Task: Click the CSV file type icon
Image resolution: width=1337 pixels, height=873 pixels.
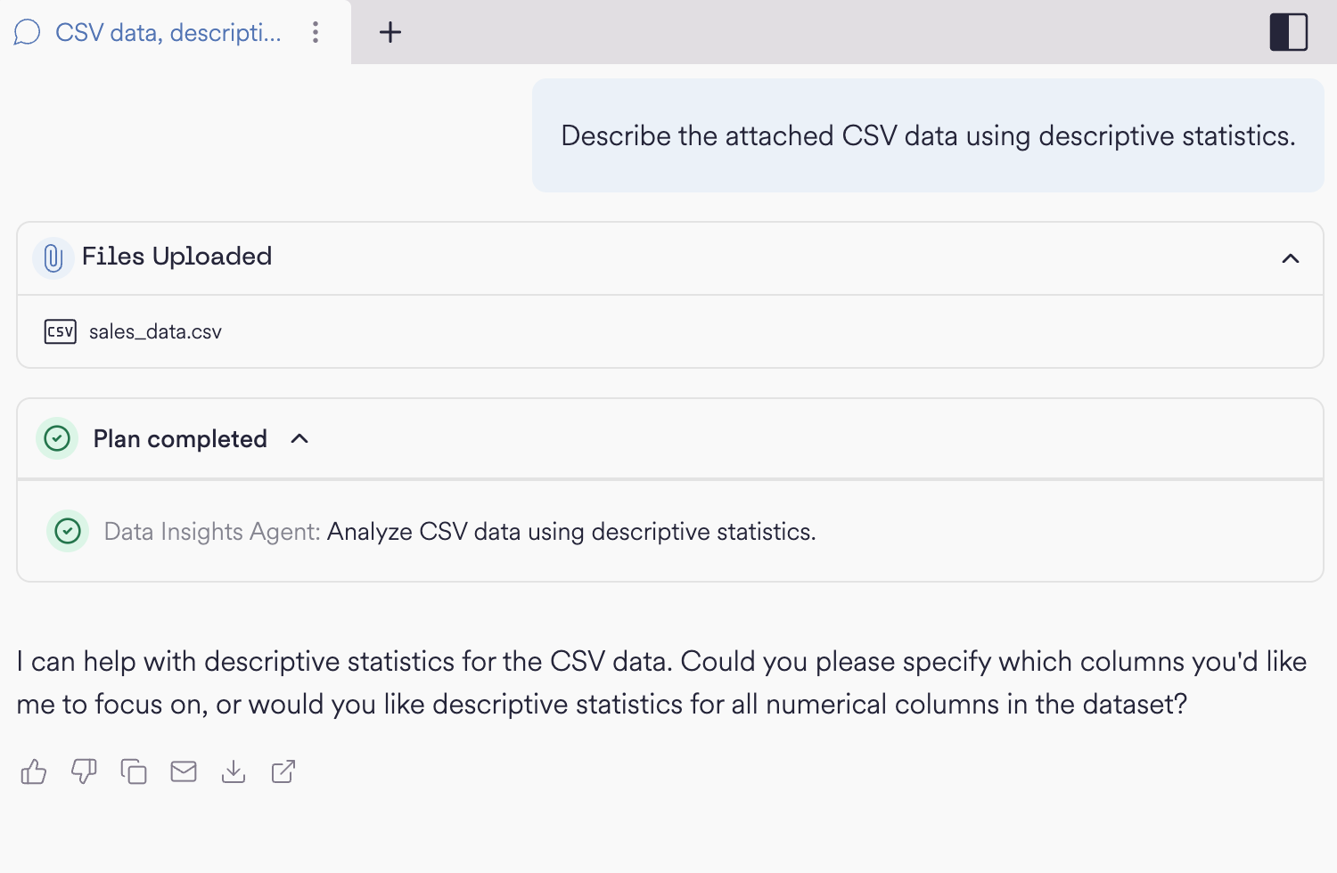Action: [x=60, y=331]
